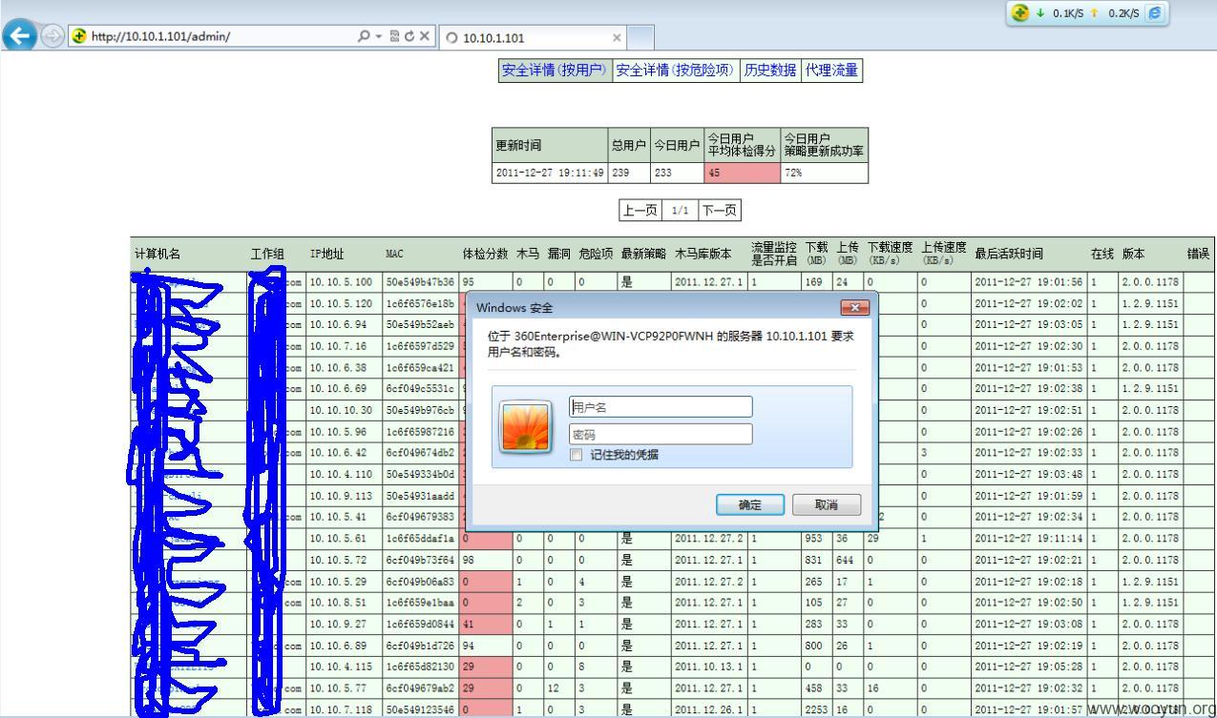The image size is (1217, 718).
Task: Click the IE icon in the 360 speed widget
Action: 1153,13
